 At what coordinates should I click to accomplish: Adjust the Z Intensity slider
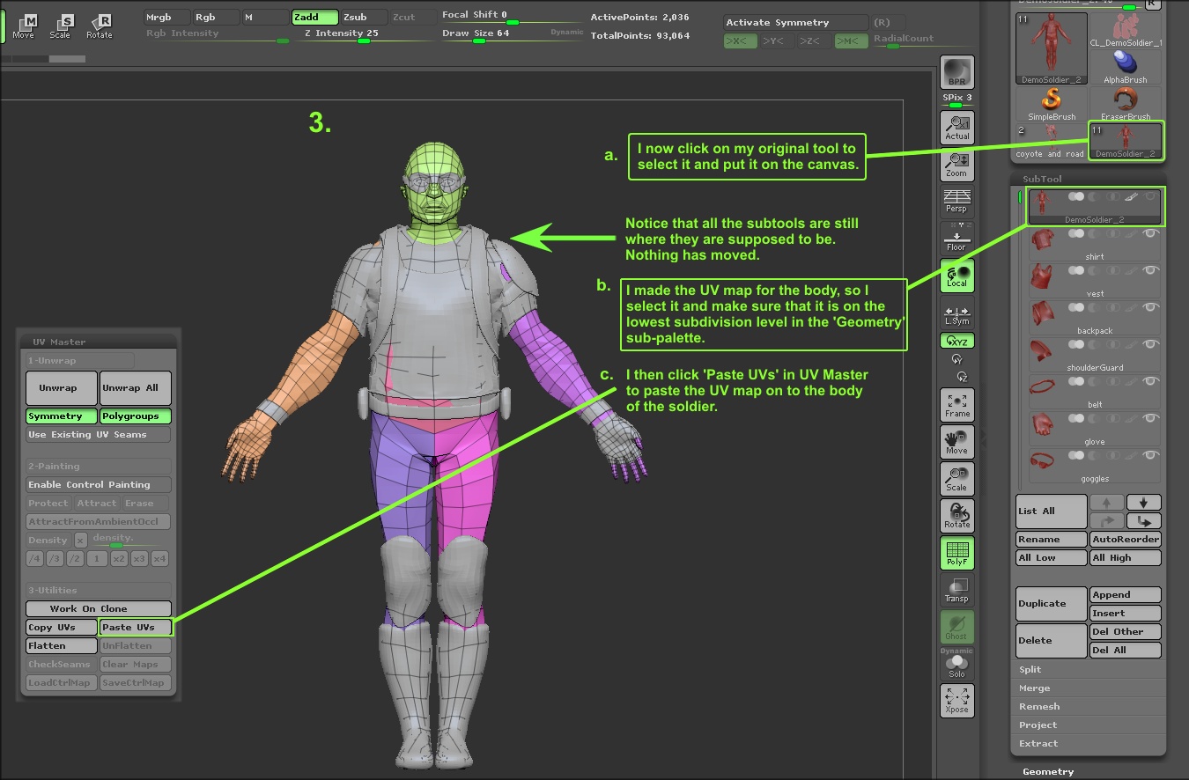363,35
